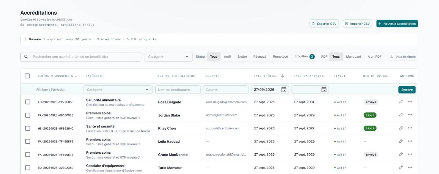
Task: Filter to records with A un PDF
Action: click(x=375, y=57)
